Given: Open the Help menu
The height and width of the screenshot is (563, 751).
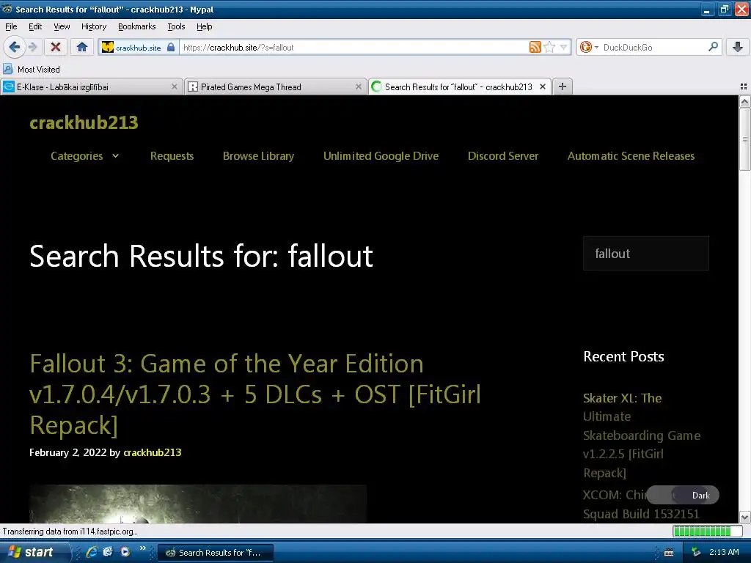Looking at the screenshot, I should tap(204, 26).
